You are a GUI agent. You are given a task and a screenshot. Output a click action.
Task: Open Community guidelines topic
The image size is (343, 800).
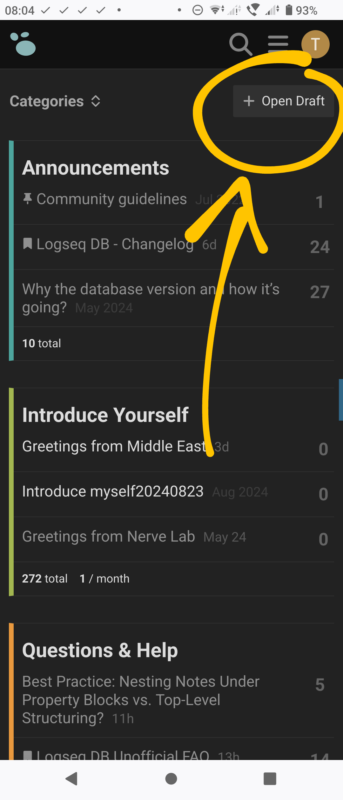pos(112,199)
